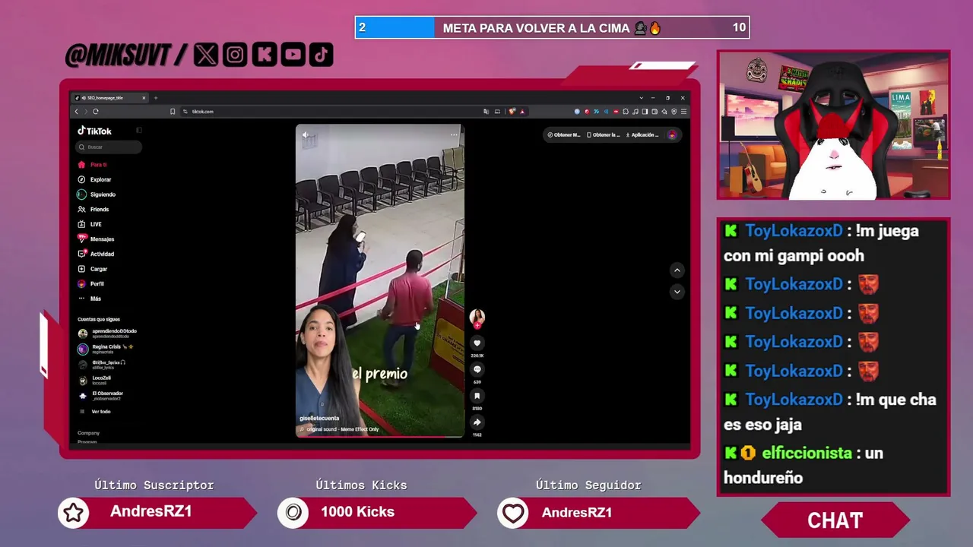Click the Obtener la ... button
The height and width of the screenshot is (547, 973).
603,135
